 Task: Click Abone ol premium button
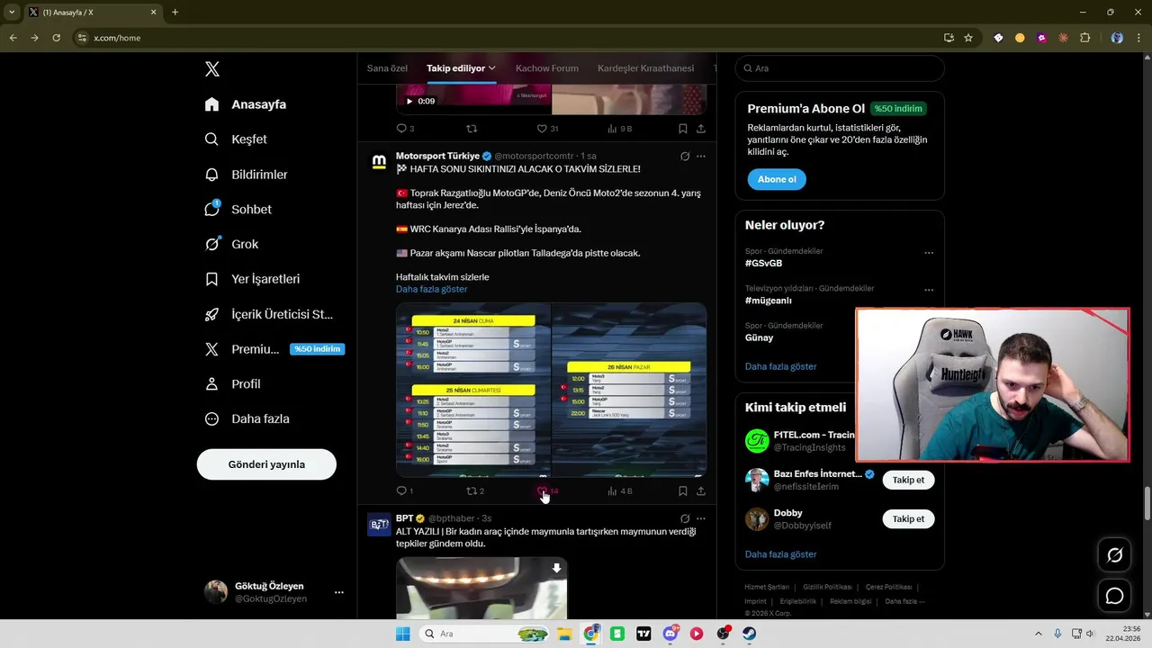tap(777, 179)
